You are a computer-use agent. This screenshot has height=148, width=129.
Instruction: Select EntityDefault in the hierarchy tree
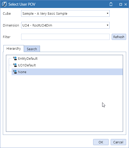(x=28, y=58)
